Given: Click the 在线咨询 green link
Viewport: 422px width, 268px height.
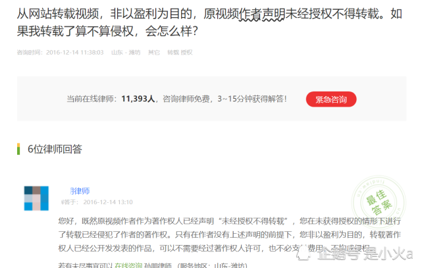Looking at the screenshot, I should pyautogui.click(x=128, y=265).
